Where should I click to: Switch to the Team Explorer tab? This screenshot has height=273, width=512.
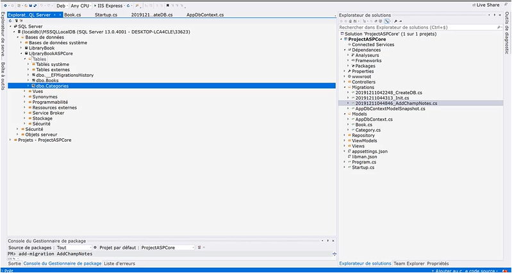[409, 263]
